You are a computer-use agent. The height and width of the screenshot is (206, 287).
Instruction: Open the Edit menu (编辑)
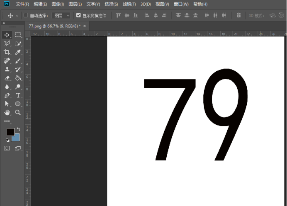click(40, 4)
